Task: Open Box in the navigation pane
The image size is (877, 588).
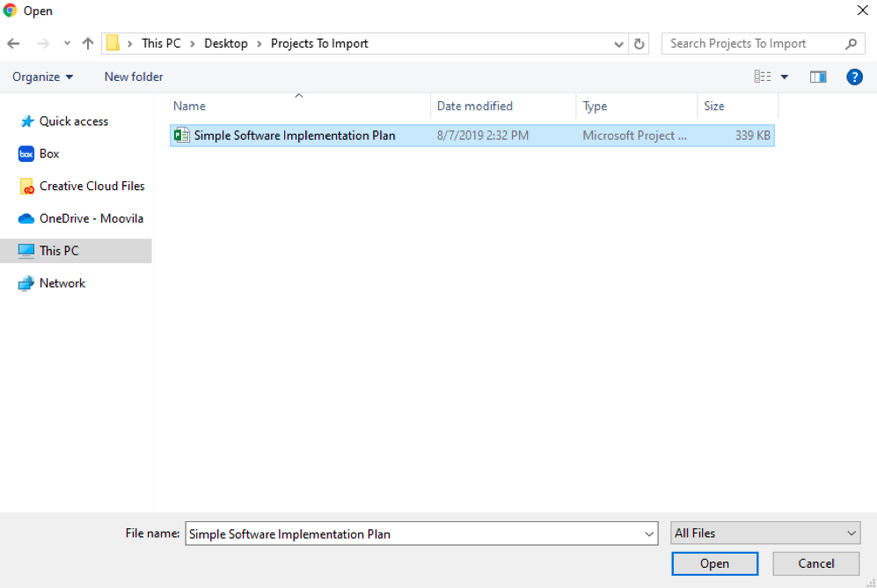Action: click(49, 153)
